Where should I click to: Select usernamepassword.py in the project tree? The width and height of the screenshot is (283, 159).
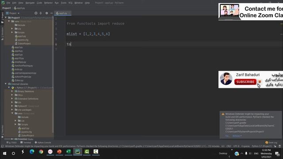tap(24, 73)
